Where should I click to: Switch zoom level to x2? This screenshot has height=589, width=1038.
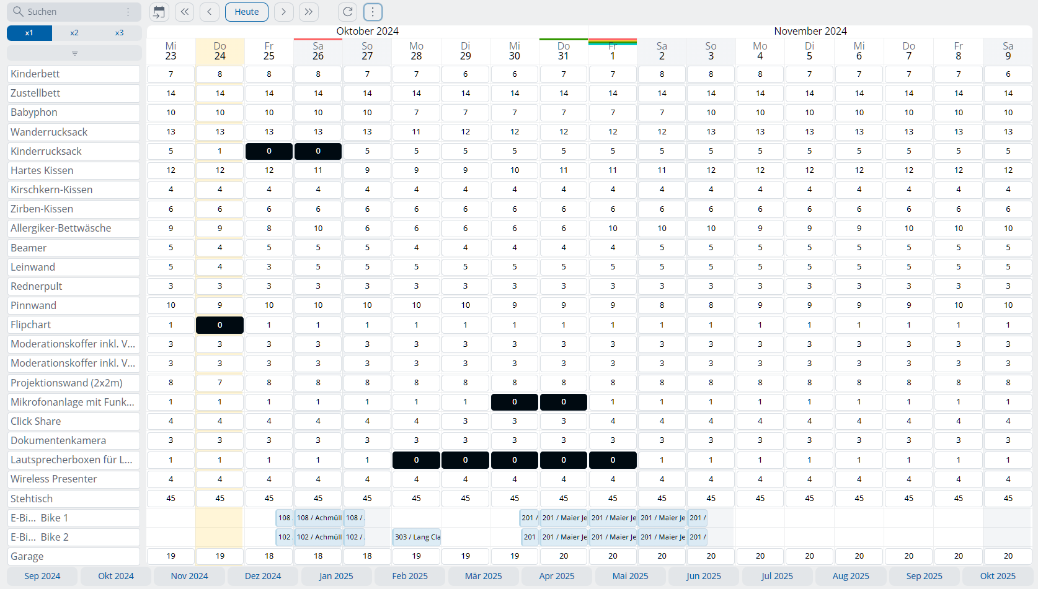74,33
